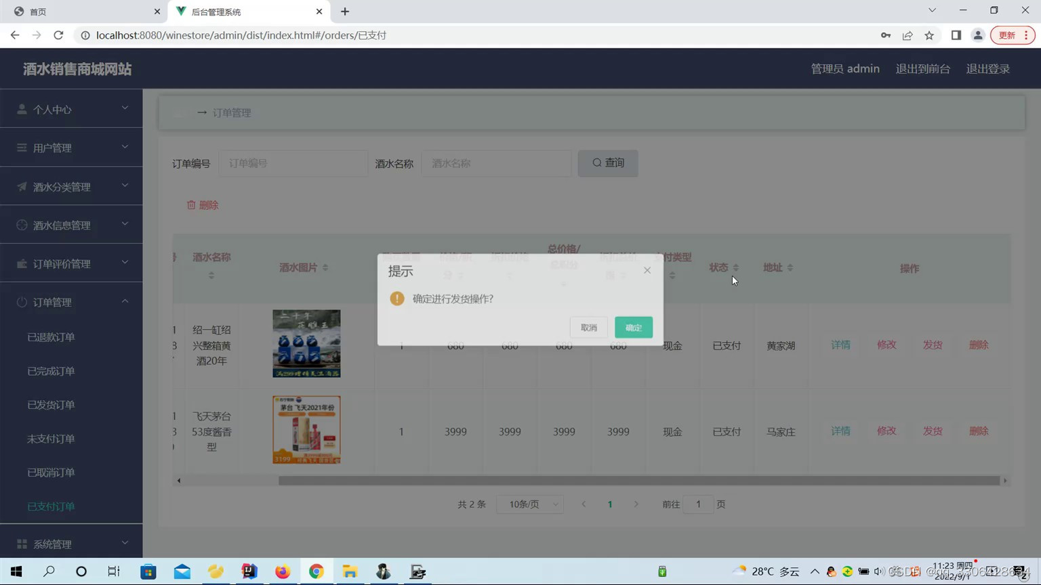
Task: Click the 订单评价管理 icon
Action: (x=22, y=263)
